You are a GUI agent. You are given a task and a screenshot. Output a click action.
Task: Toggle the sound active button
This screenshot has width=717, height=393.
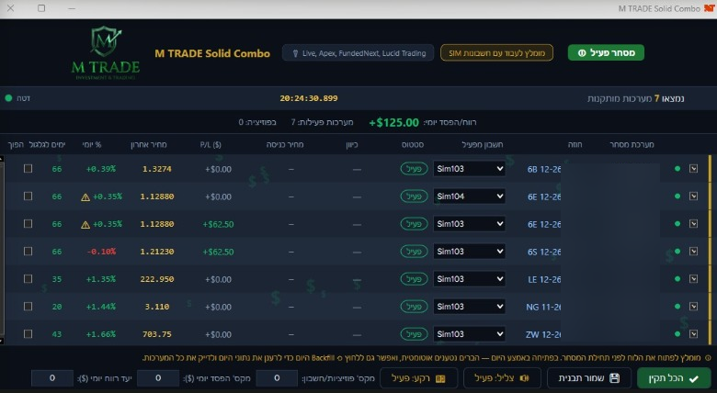click(502, 378)
